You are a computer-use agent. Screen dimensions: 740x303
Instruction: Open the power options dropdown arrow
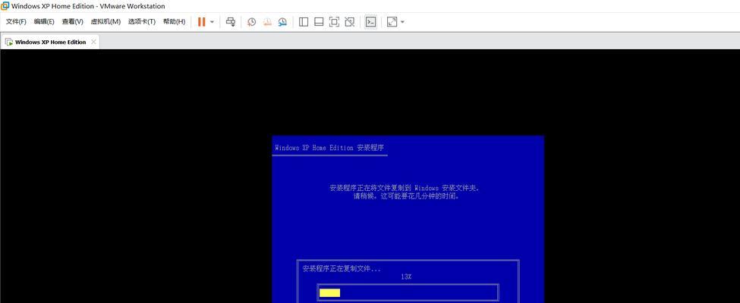[x=212, y=22]
